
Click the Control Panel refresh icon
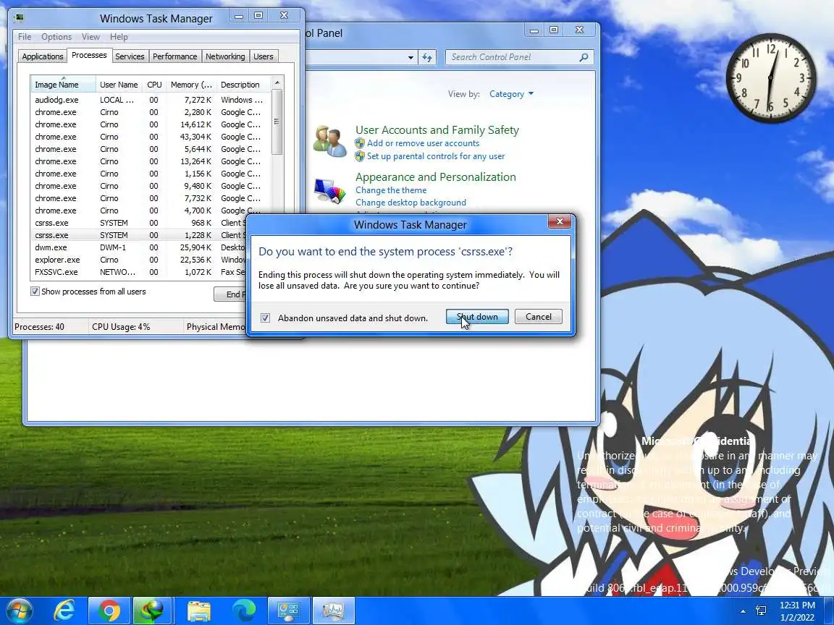(427, 57)
